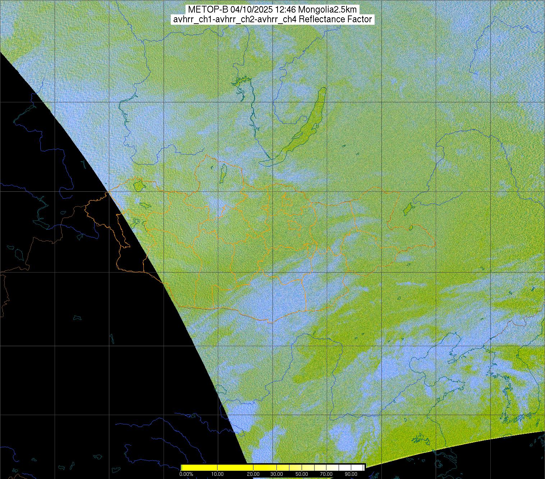Pick the pale yellow segment above the 50.00 label

pos(302,468)
